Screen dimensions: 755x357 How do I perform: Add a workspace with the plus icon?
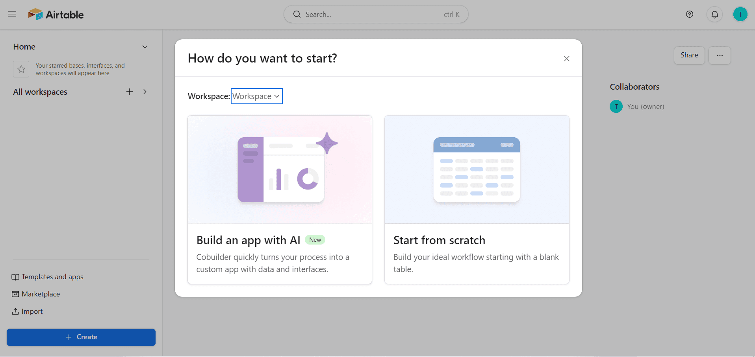(130, 92)
